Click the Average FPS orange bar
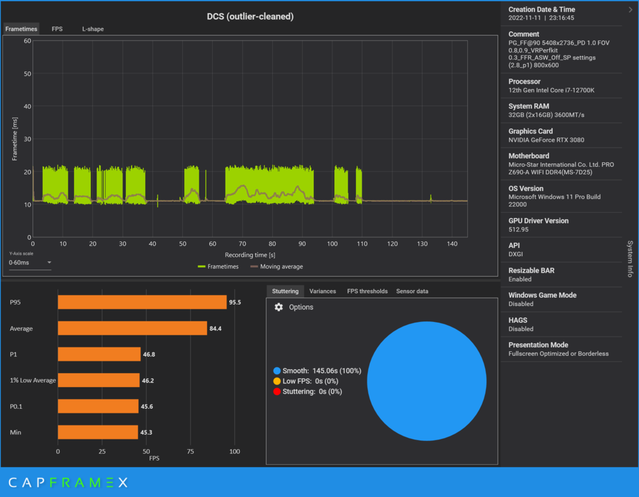The height and width of the screenshot is (497, 639). click(x=132, y=328)
